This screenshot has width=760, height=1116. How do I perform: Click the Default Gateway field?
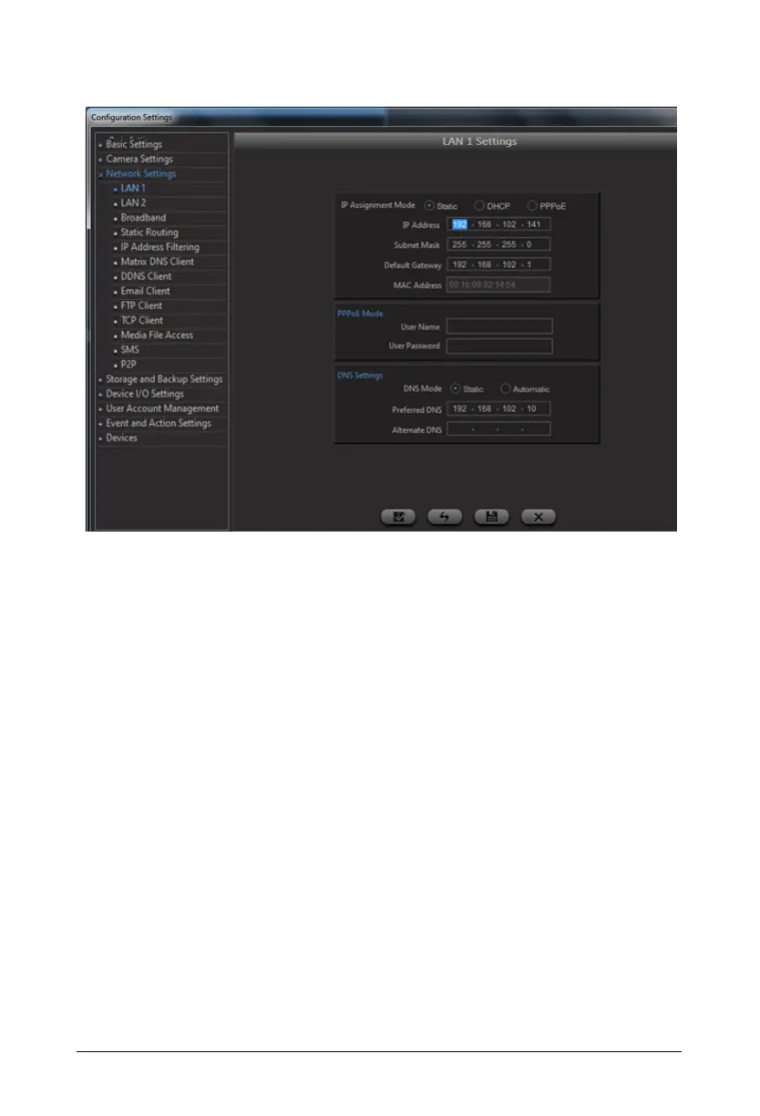pyautogui.click(x=498, y=264)
